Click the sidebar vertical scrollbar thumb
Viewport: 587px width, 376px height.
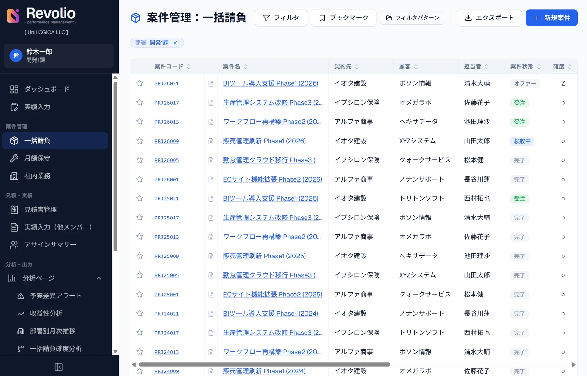(115, 166)
